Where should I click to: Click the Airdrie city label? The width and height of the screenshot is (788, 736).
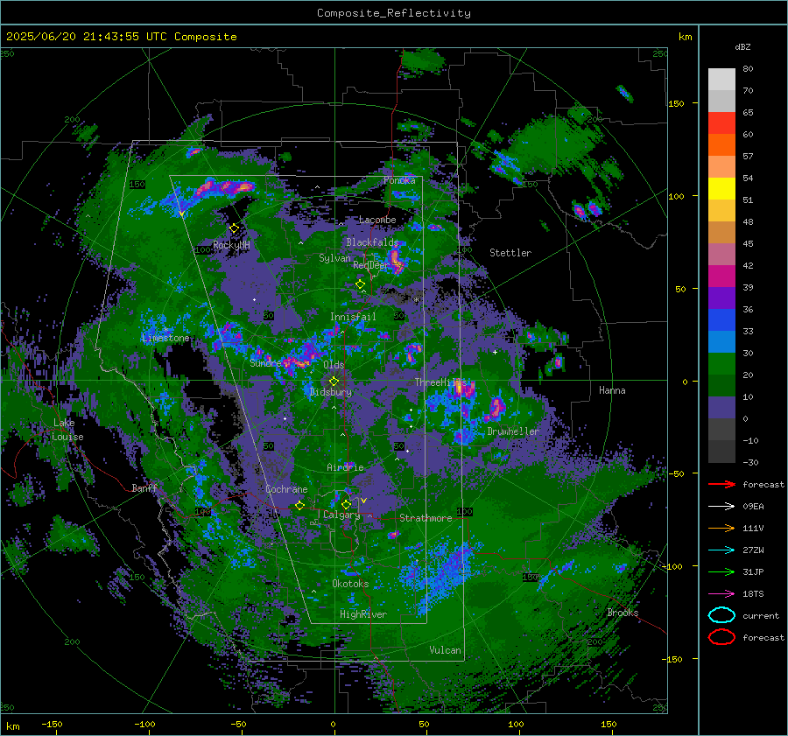tap(345, 467)
